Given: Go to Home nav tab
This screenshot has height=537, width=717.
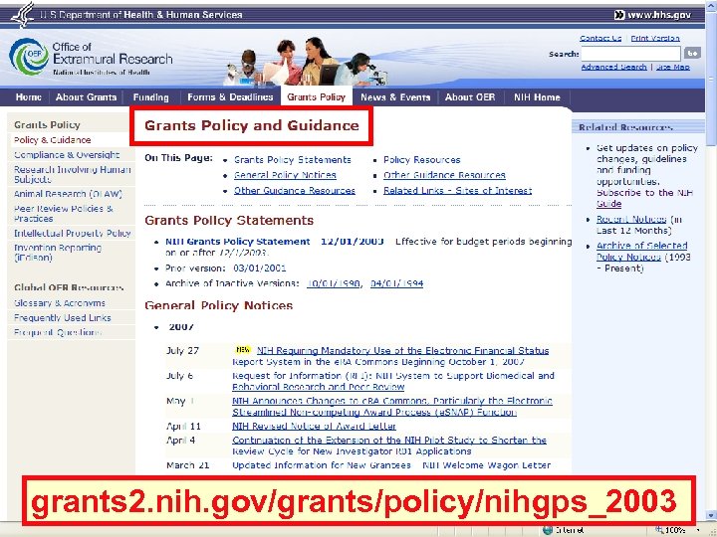Looking at the screenshot, I should 28,97.
